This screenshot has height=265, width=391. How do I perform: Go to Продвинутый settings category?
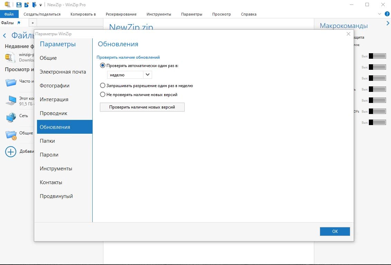(65, 196)
